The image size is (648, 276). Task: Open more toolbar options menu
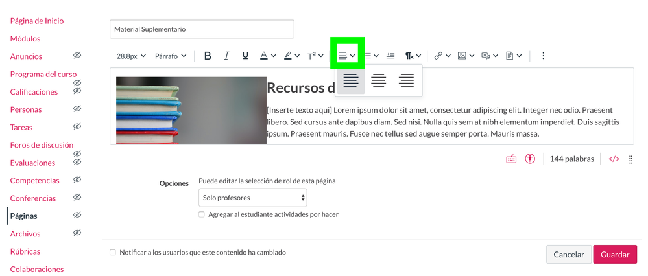(x=543, y=56)
